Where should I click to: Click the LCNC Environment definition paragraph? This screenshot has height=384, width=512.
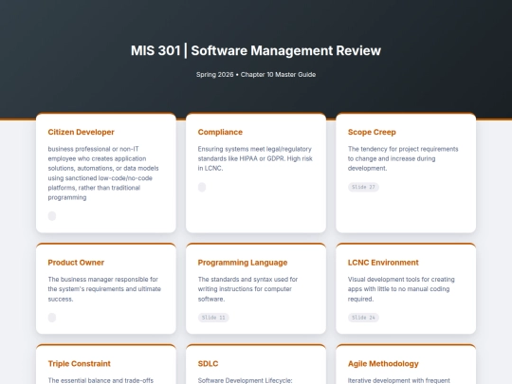[401, 289]
